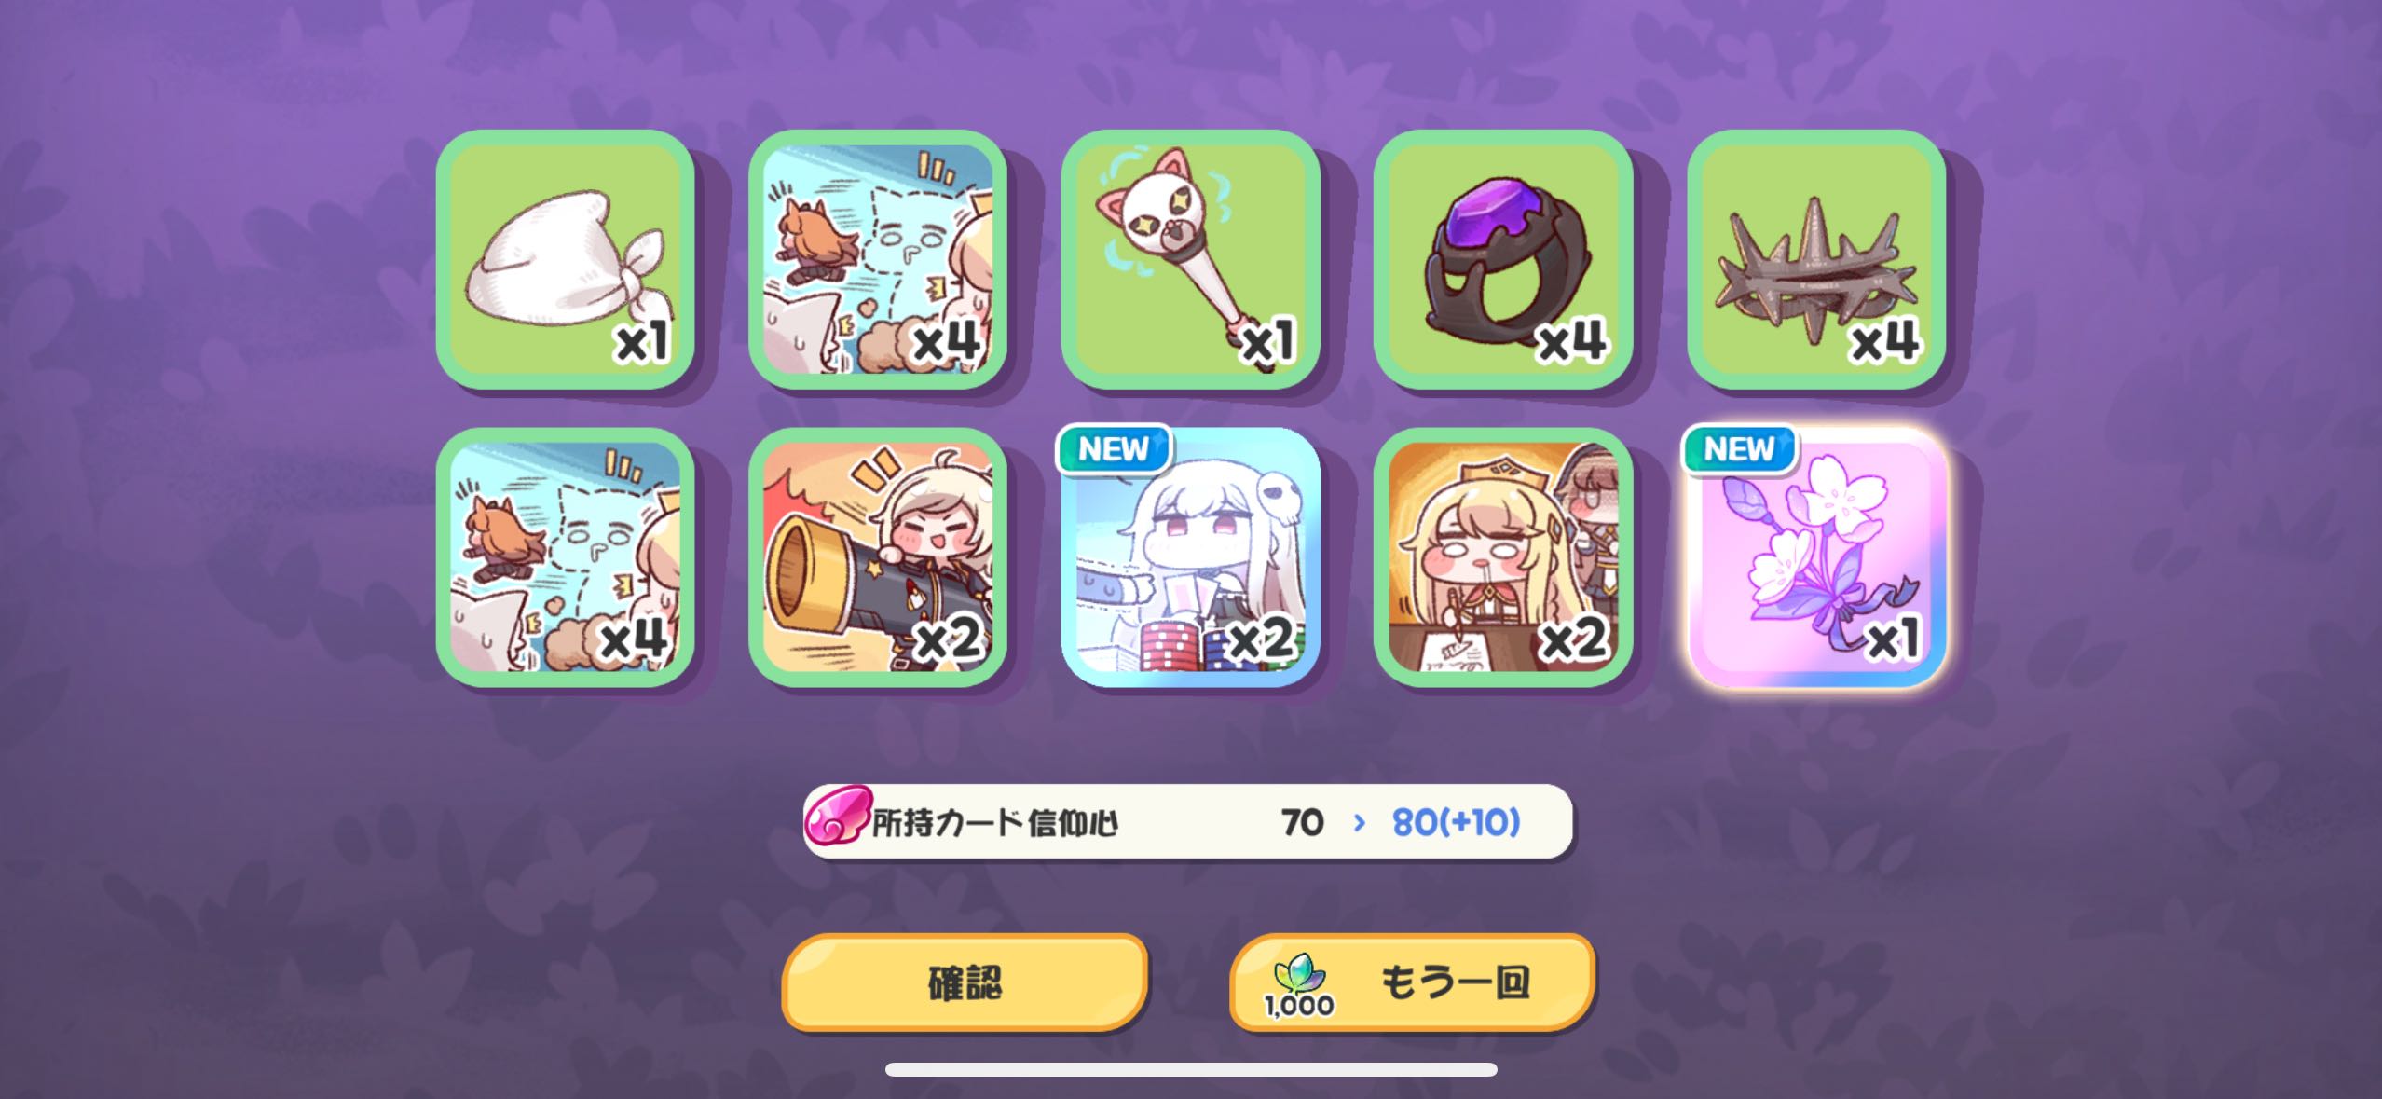This screenshot has width=2382, height=1099.
Task: Open top-row running fox girl card x4
Action: [878, 259]
